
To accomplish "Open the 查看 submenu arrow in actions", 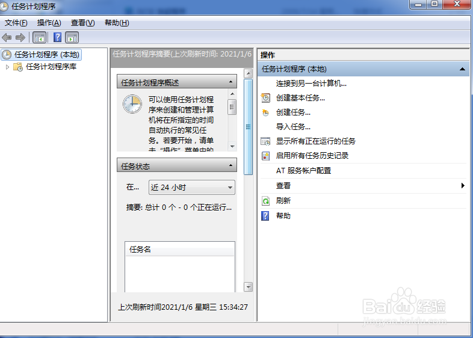I will tap(463, 186).
